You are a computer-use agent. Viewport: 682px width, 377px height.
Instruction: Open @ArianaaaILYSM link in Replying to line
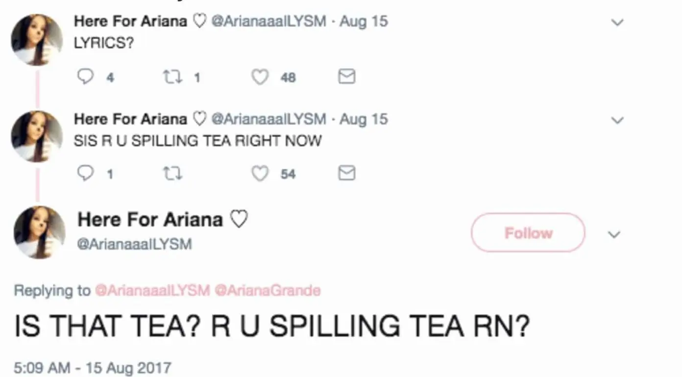point(152,290)
